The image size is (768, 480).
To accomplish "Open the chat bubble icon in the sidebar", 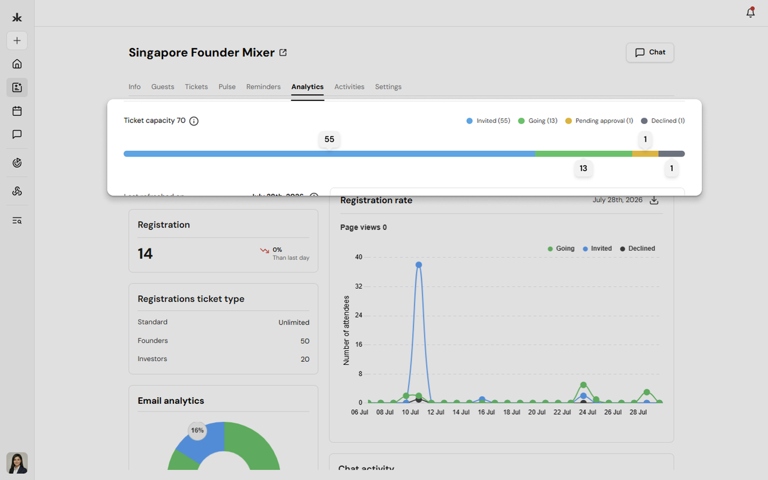I will point(17,134).
